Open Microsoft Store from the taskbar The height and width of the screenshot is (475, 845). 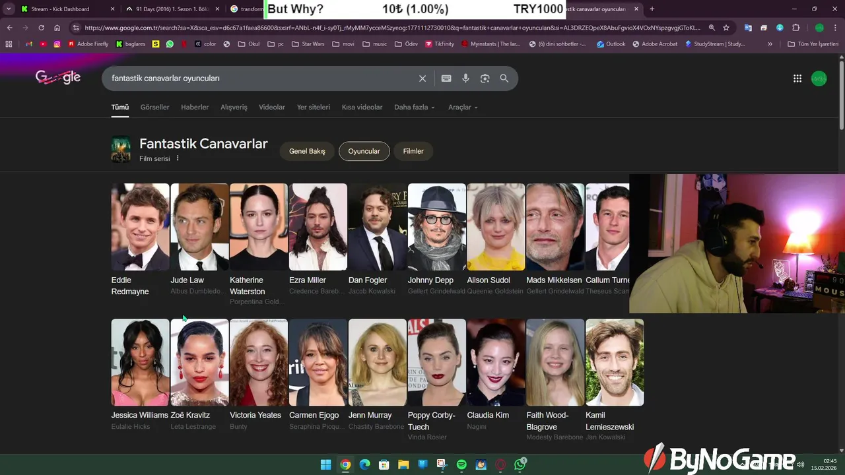(384, 464)
